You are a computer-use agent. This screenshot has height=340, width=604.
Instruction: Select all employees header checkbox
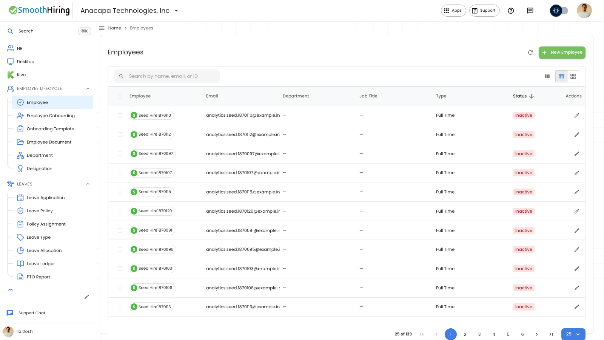120,96
